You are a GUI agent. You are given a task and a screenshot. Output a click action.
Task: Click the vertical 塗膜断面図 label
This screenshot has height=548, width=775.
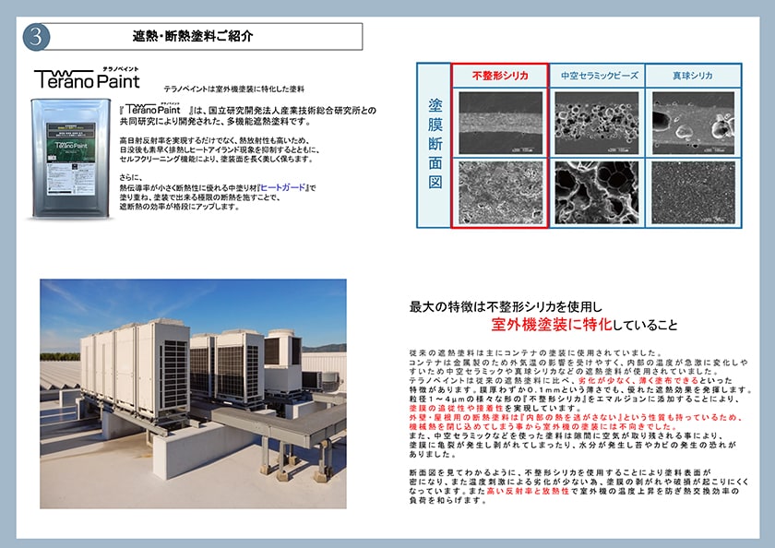[435, 144]
